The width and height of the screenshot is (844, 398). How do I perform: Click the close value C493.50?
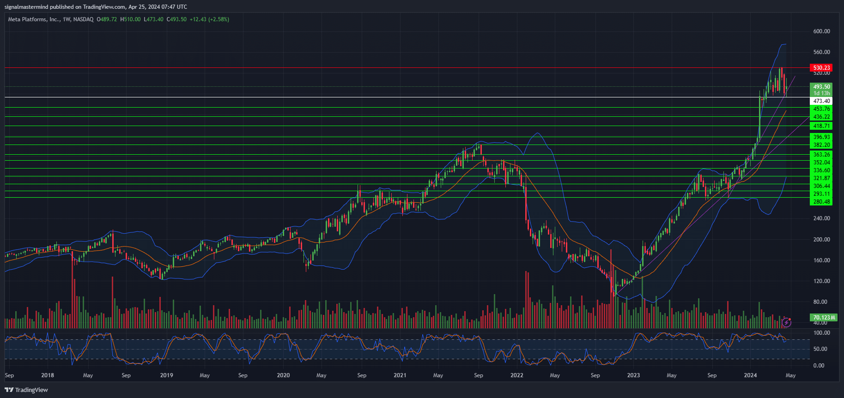click(x=176, y=19)
